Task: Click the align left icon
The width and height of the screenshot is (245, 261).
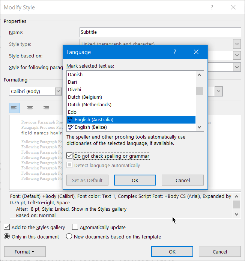Action: point(14,108)
